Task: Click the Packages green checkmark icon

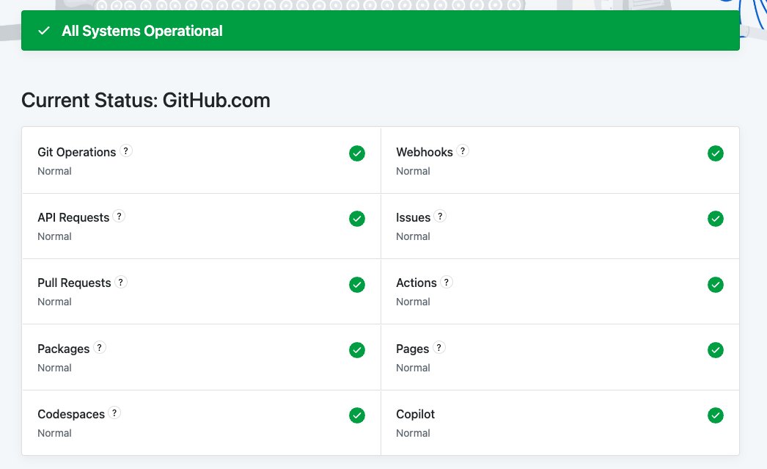Action: click(357, 350)
